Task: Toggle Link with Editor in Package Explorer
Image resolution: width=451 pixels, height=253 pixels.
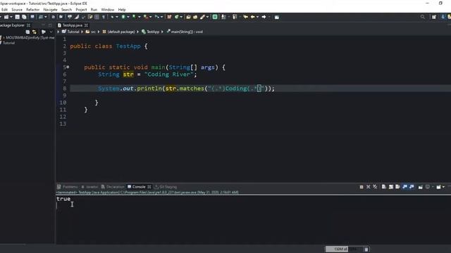Action: 35,32
